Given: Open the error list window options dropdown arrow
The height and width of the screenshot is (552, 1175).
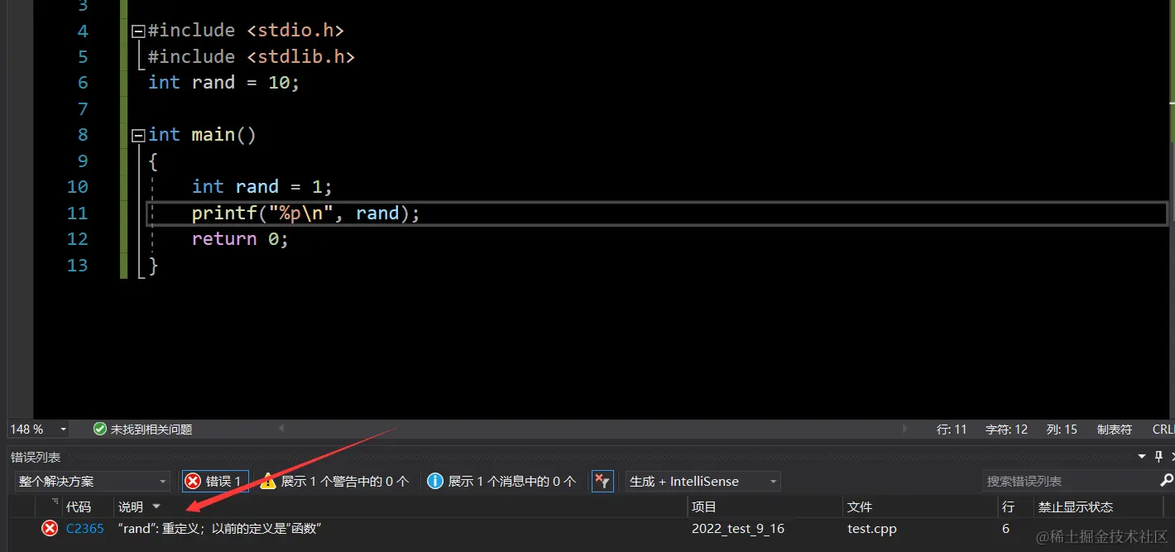Looking at the screenshot, I should tap(1143, 457).
